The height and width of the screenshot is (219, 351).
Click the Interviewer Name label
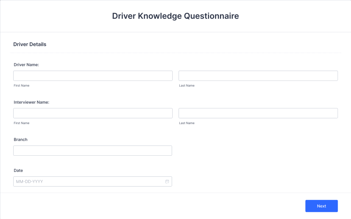click(x=31, y=102)
